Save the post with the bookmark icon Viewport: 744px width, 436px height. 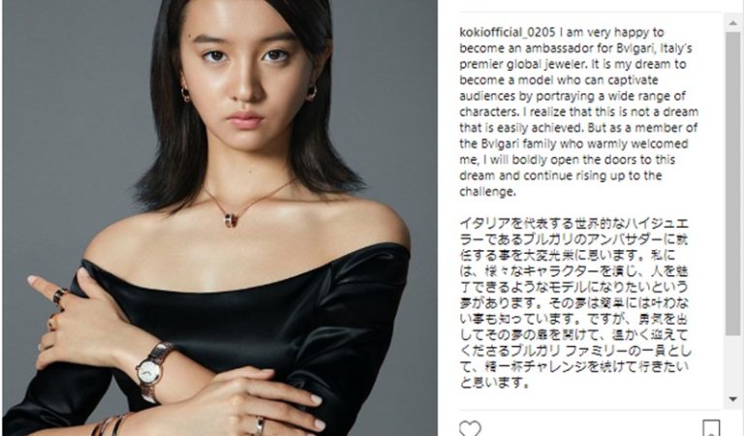711,428
